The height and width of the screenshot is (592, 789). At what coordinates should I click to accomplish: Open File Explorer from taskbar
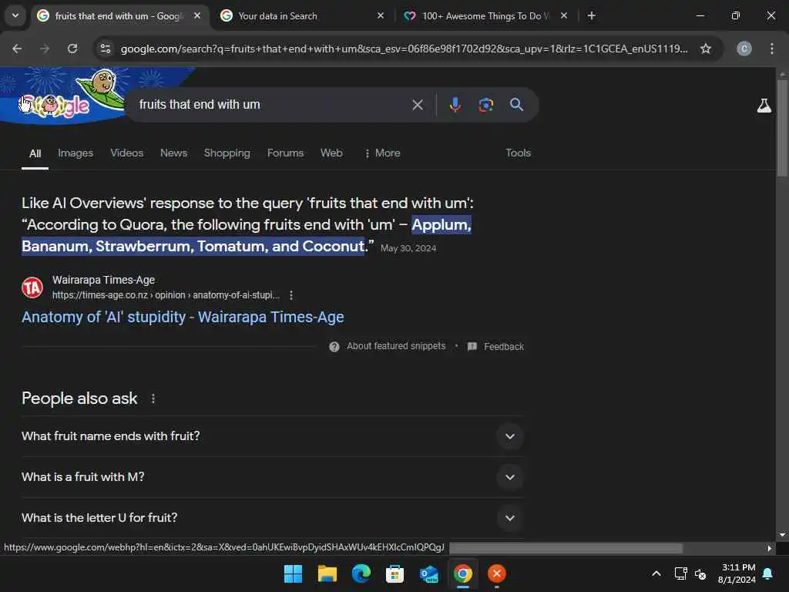[327, 573]
